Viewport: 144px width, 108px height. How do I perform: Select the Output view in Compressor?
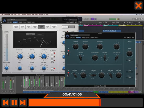pyautogui.click(x=71, y=27)
